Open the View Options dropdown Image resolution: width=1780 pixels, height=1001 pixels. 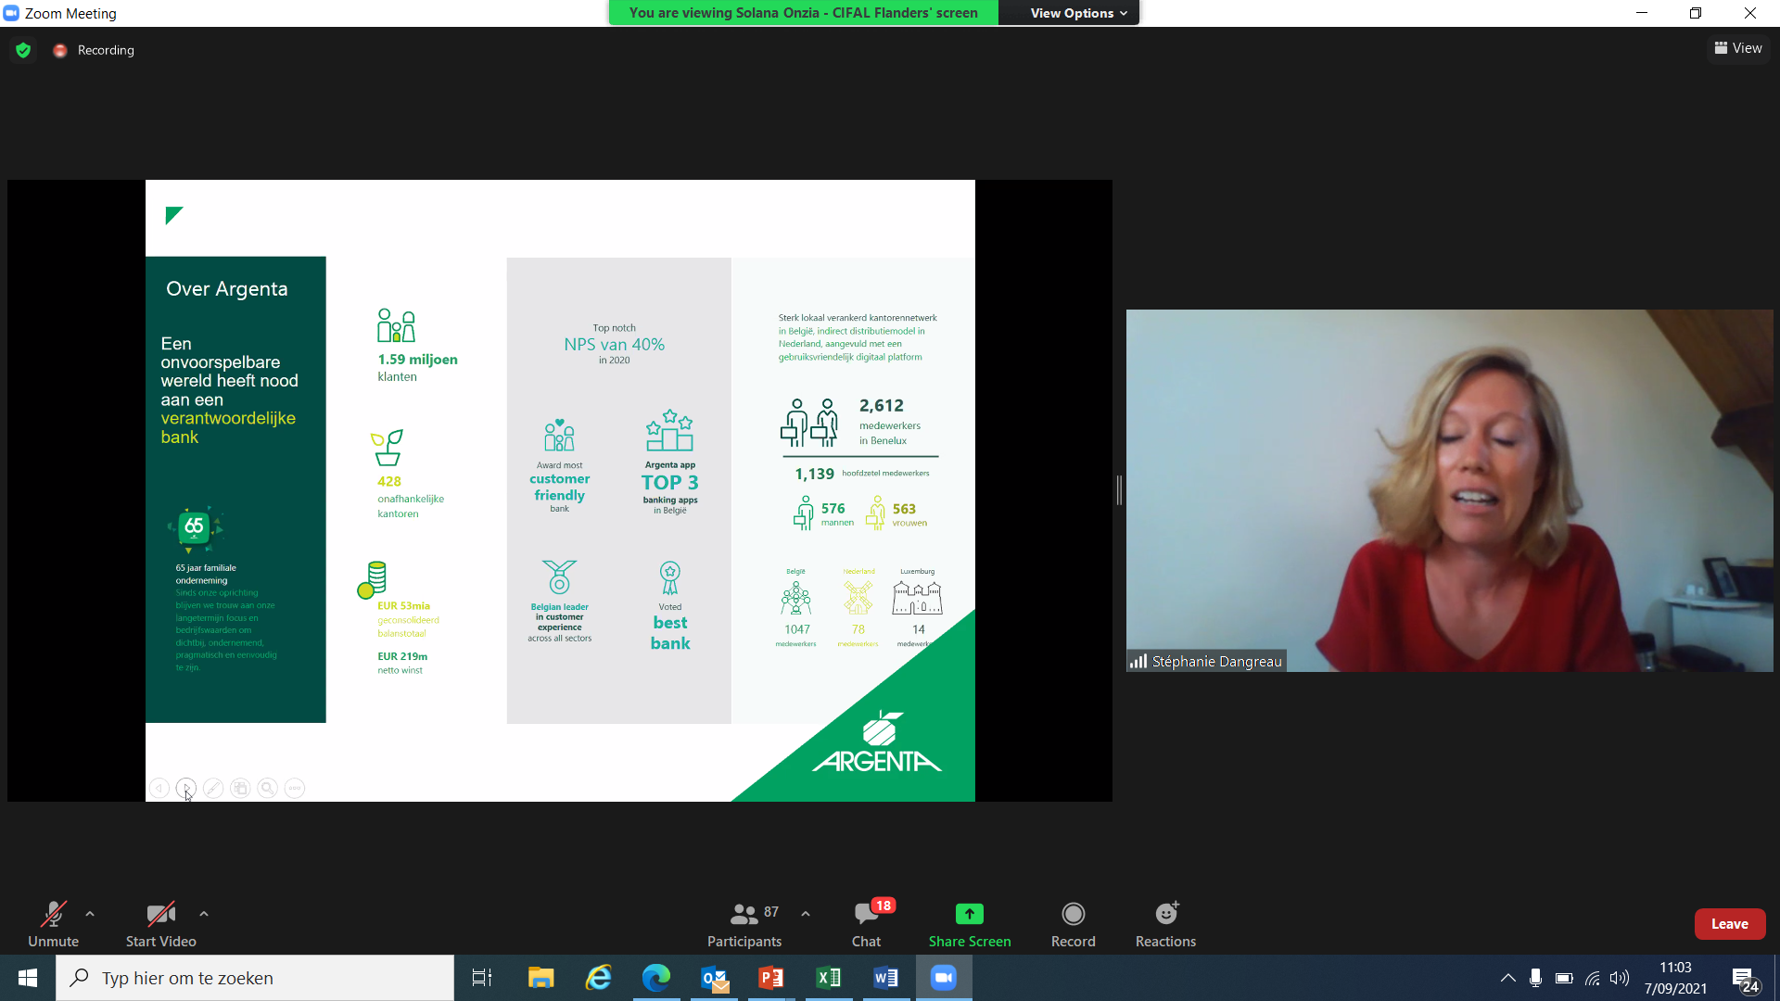[1078, 13]
